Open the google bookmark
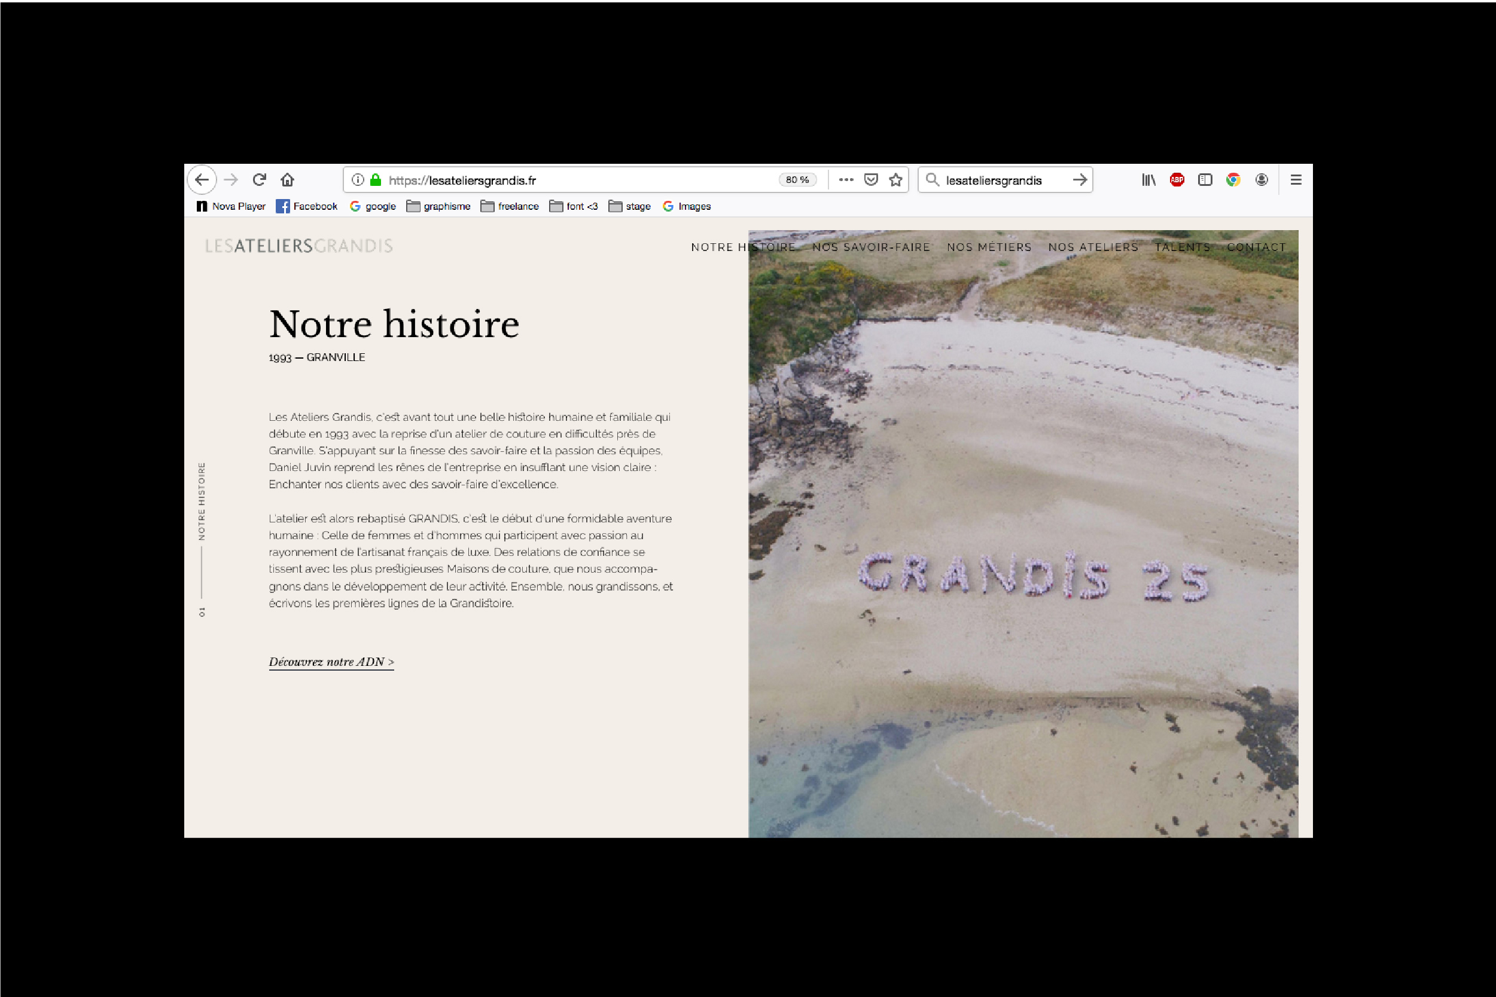The width and height of the screenshot is (1496, 997). [x=373, y=206]
